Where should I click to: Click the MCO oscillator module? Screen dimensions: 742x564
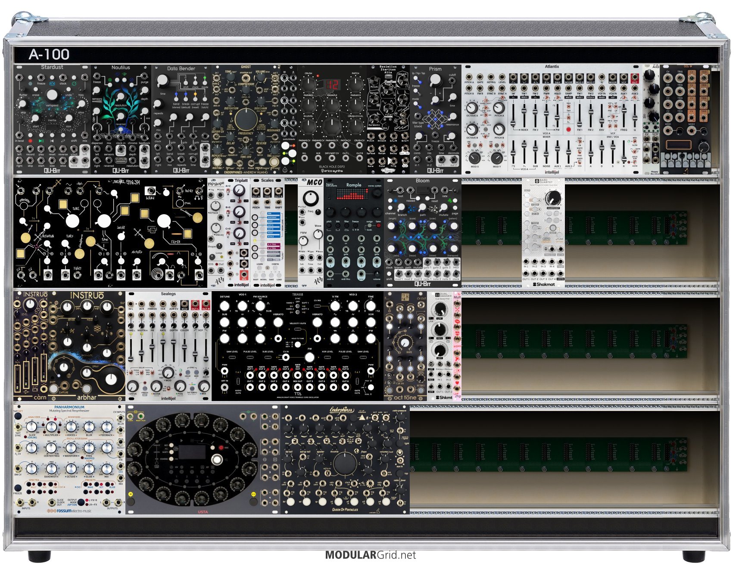click(311, 233)
